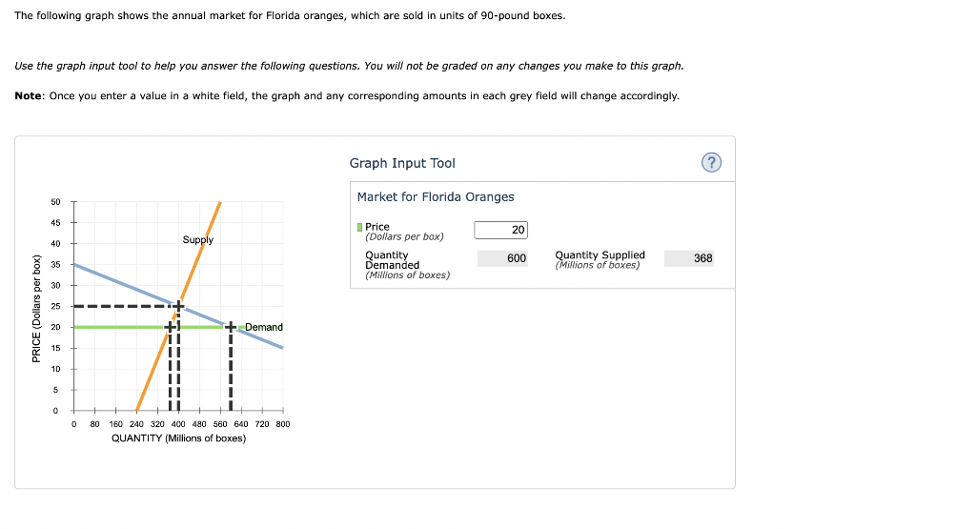
Task: Open the help question mark icon
Action: pos(711,163)
